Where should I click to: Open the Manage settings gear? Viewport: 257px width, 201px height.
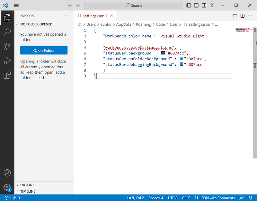point(7,187)
